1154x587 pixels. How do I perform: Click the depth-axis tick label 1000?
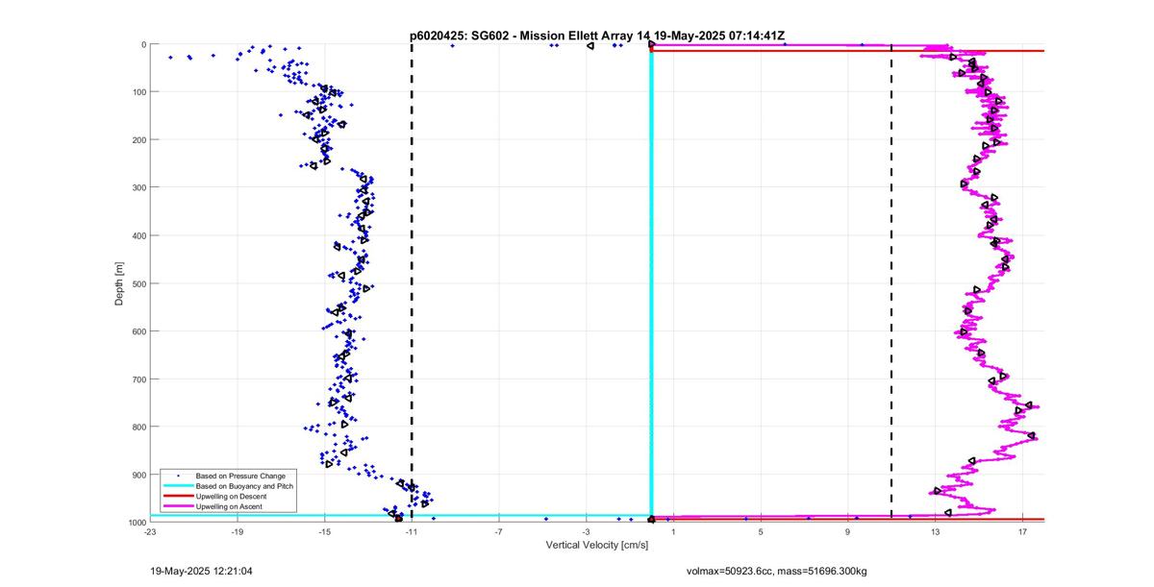tap(137, 523)
